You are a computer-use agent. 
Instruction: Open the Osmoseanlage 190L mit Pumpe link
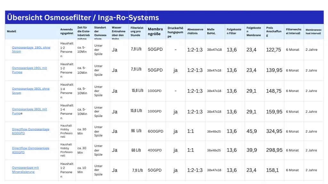click(29, 70)
